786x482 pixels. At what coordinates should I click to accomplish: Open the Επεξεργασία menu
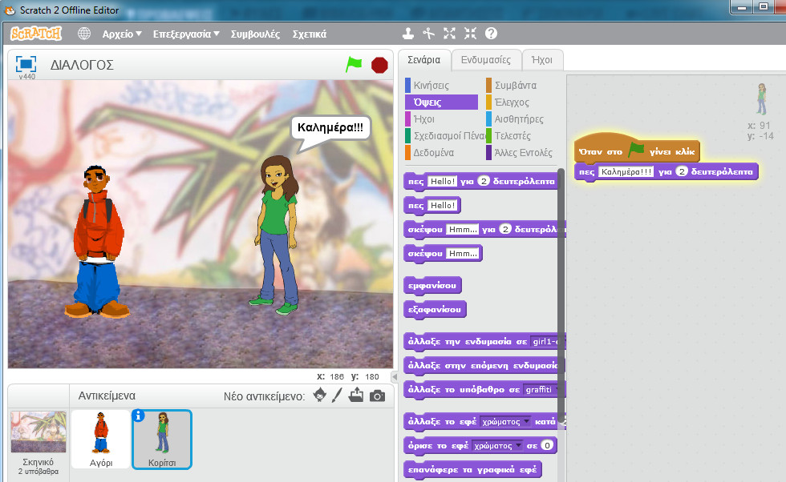[186, 34]
